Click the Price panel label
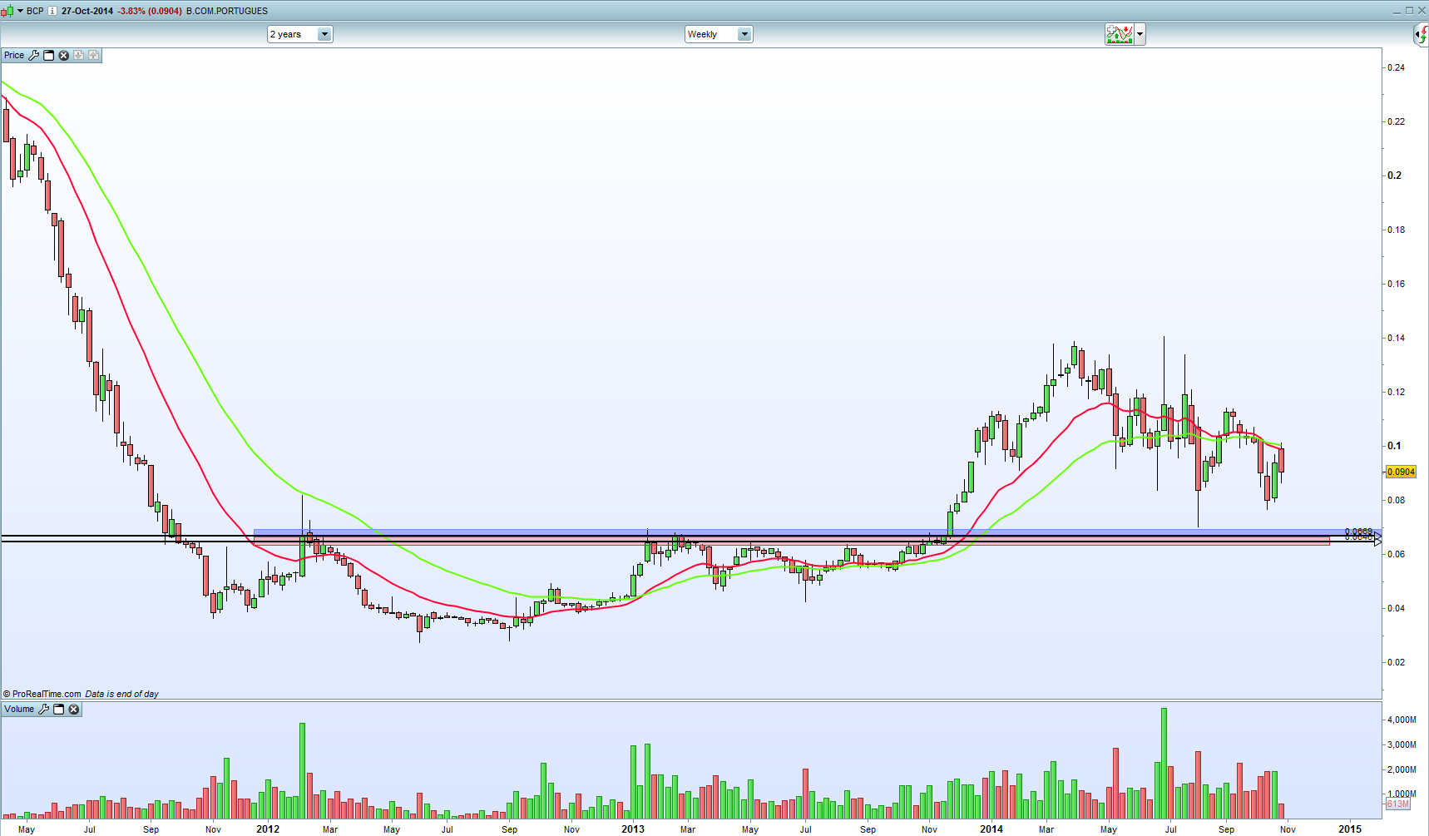The image size is (1429, 836). [x=14, y=55]
